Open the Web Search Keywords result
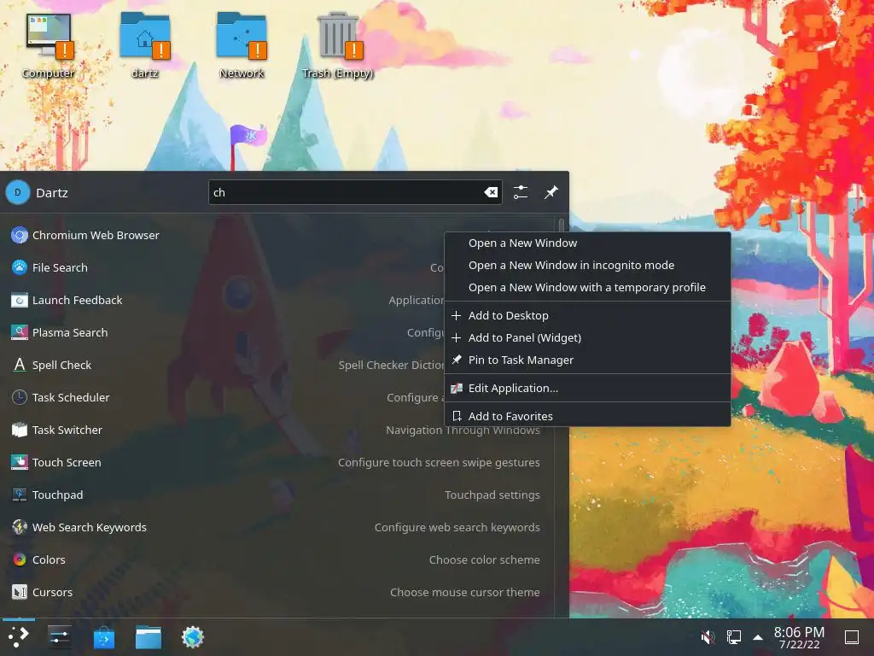The width and height of the screenshot is (874, 656). click(x=276, y=527)
